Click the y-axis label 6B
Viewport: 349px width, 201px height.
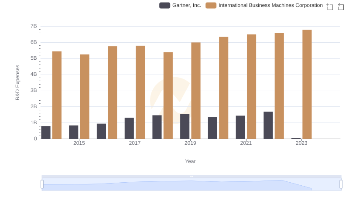point(34,42)
